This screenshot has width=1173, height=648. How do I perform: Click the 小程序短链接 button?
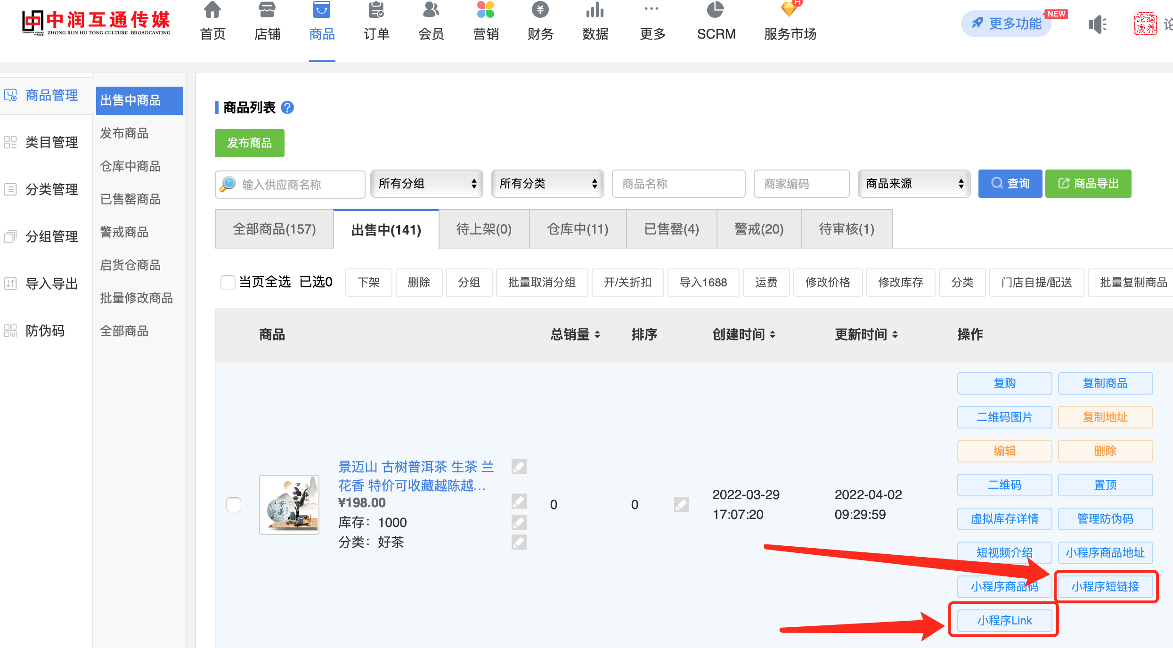(1105, 586)
